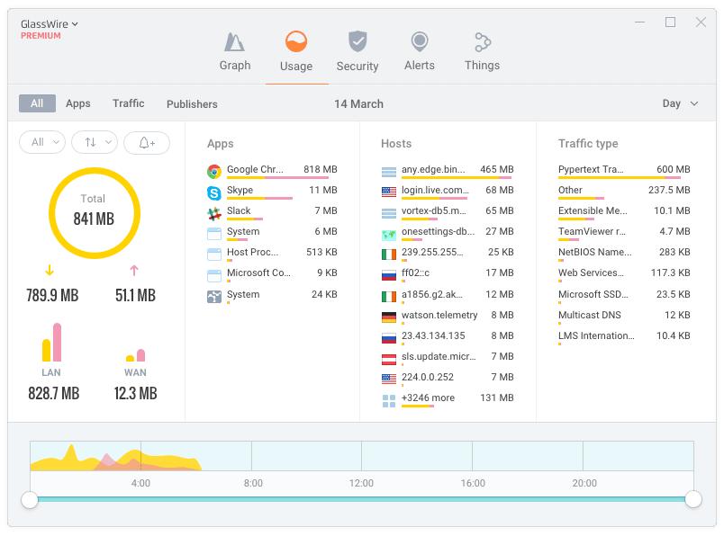Image resolution: width=724 pixels, height=536 pixels.
Task: Click the add alert bell button
Action: pos(147,142)
